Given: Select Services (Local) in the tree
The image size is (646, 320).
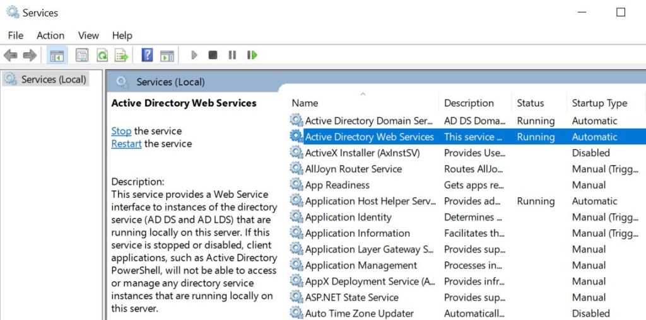Looking at the screenshot, I should tap(54, 79).
